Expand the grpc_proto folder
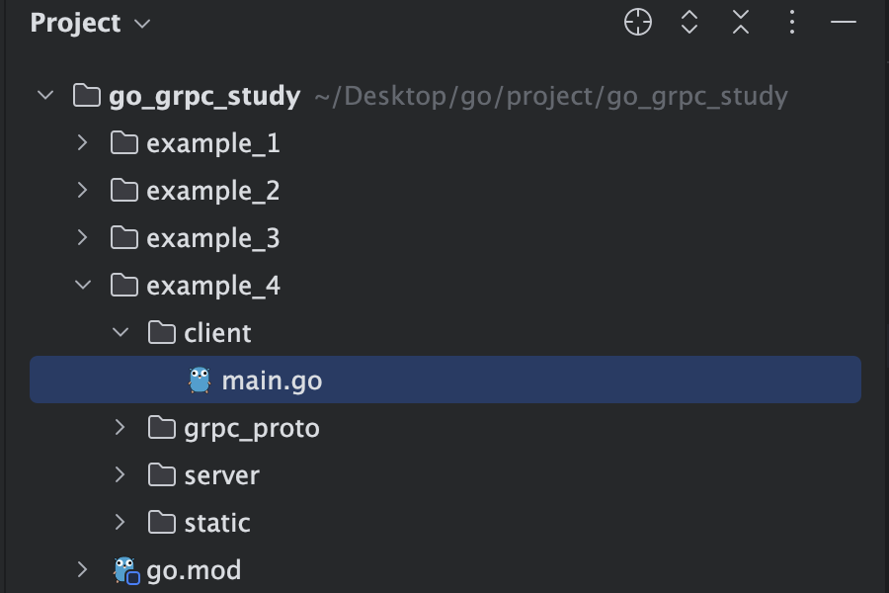Screen dimensions: 889x593 [x=120, y=427]
